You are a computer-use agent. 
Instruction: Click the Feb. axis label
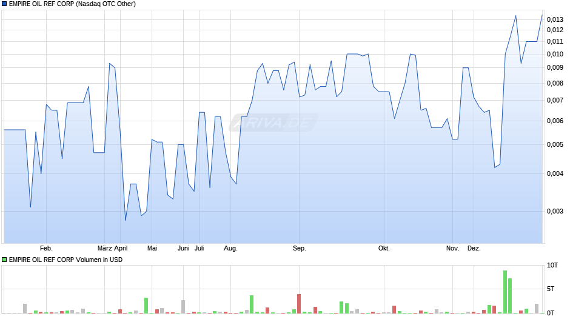46,249
